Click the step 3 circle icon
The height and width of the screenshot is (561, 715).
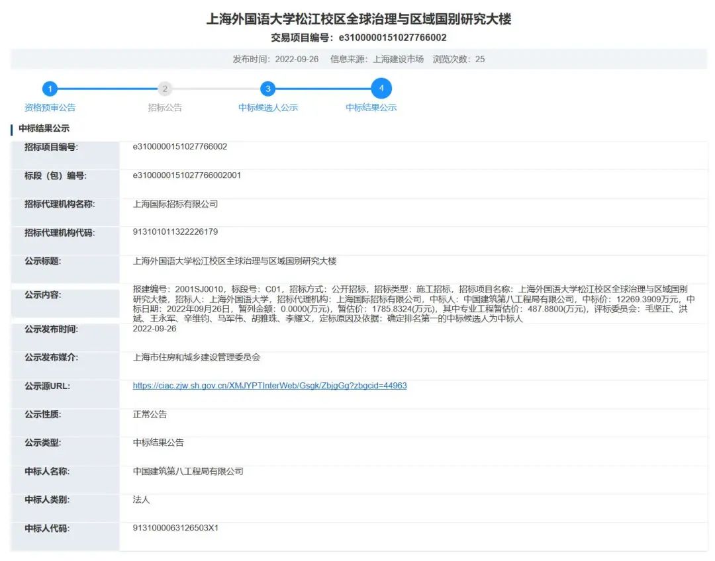[267, 88]
